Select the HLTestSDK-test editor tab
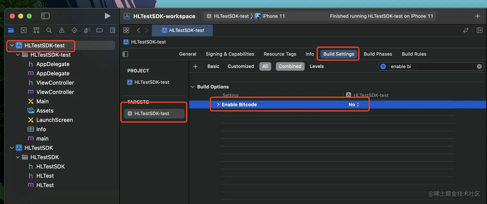Viewport: 487px width, 204px height. pos(183,30)
